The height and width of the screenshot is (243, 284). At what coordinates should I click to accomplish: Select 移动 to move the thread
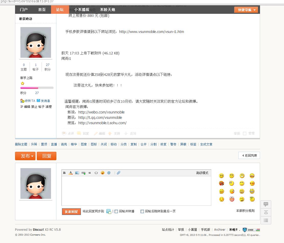[114, 144]
